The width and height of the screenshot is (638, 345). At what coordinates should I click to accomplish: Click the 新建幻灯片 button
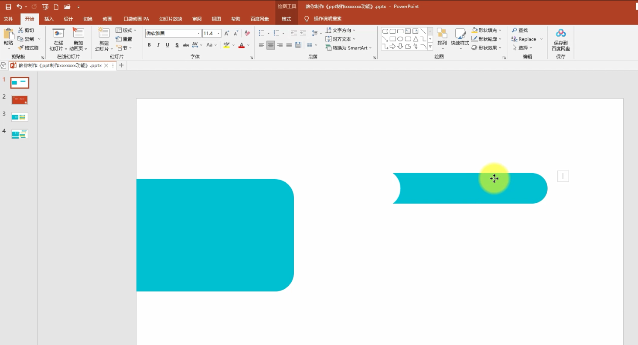pos(104,40)
